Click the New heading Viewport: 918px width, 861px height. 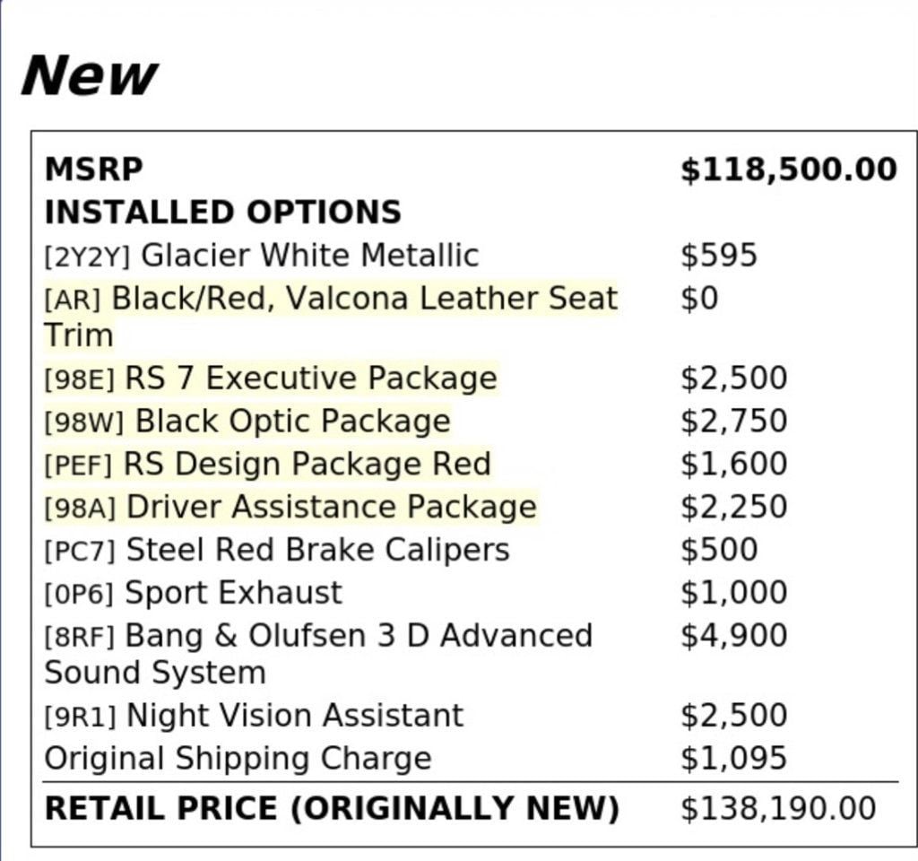[90, 75]
